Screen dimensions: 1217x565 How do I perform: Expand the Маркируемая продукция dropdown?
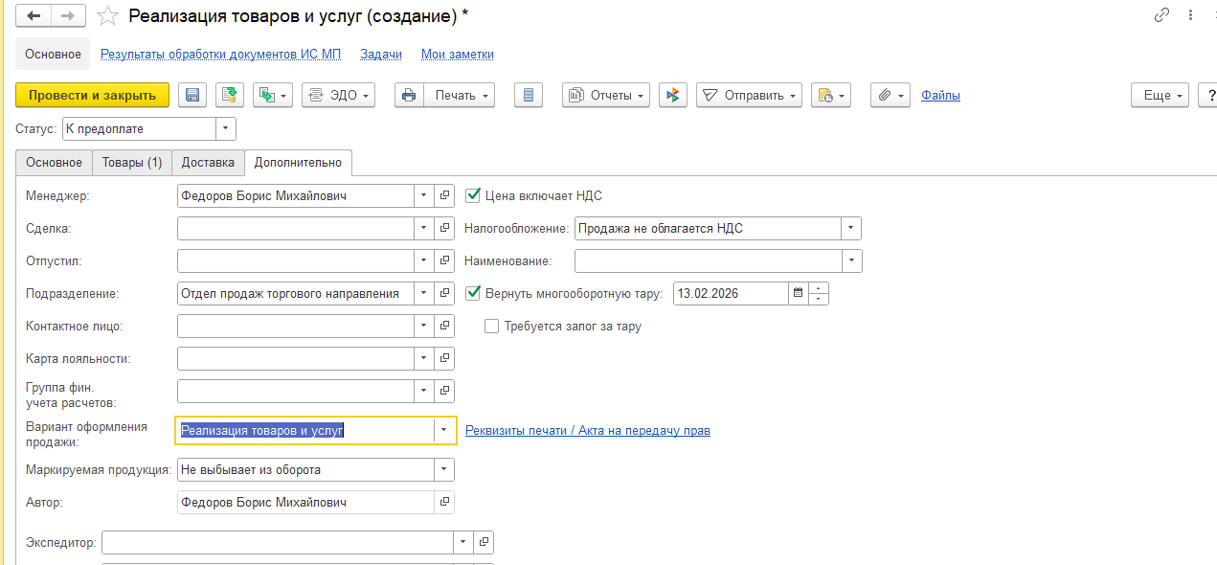pos(443,470)
